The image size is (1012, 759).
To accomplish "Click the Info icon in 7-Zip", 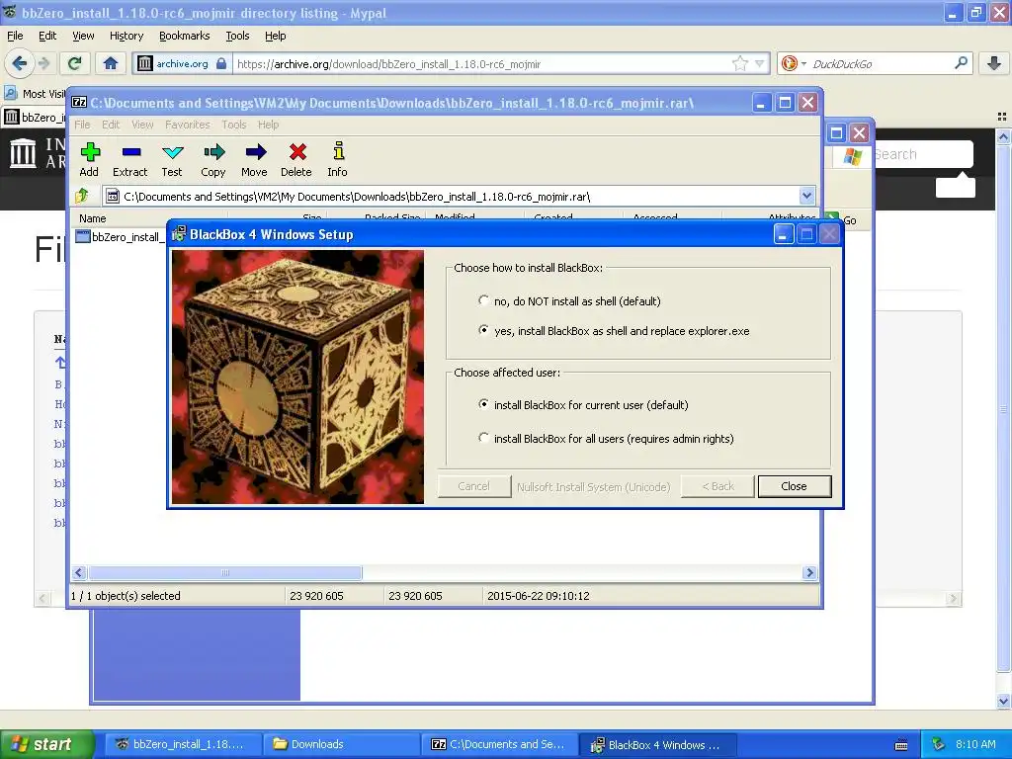I will [x=338, y=151].
